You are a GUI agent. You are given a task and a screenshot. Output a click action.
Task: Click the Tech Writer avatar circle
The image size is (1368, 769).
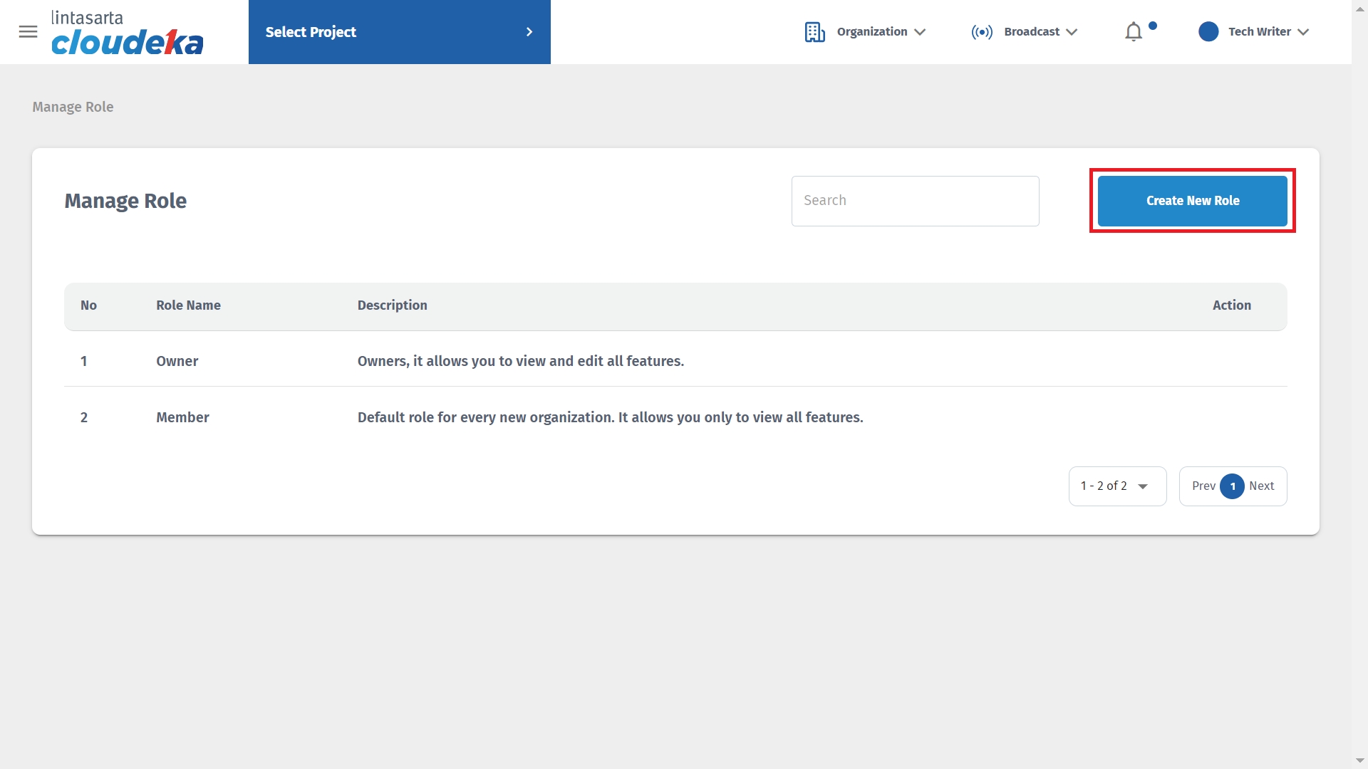[x=1208, y=32]
